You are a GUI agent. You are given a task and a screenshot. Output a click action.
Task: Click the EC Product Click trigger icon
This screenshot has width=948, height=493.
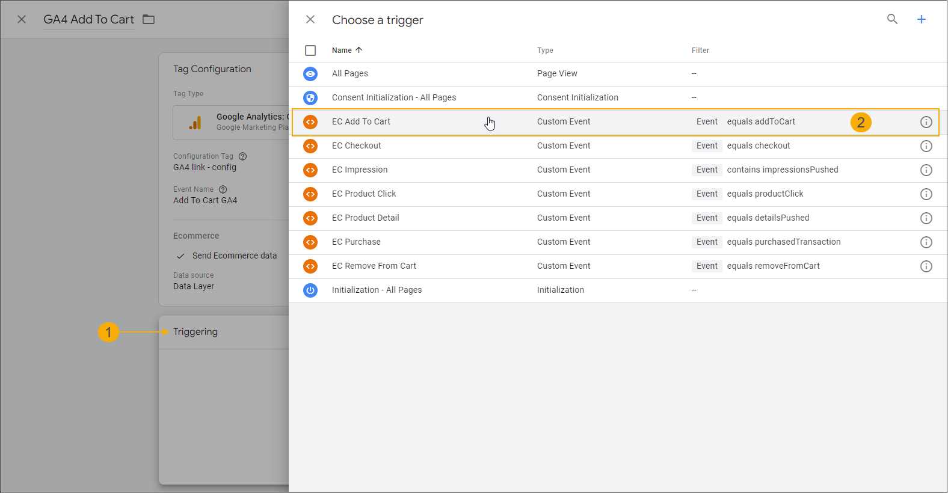(310, 194)
